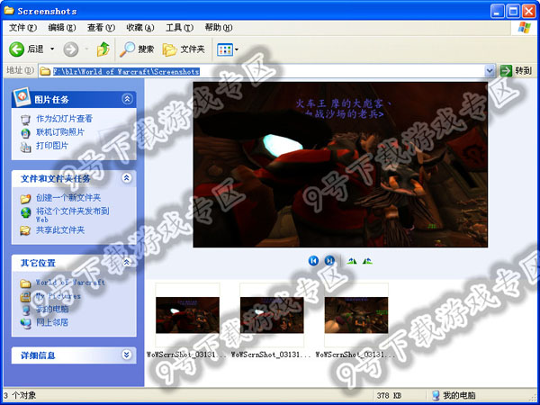Open the 工具(T) menu

[179, 28]
